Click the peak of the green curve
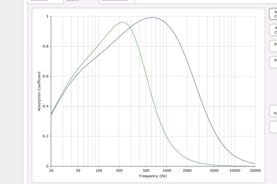The image size is (277, 184). (x=123, y=22)
